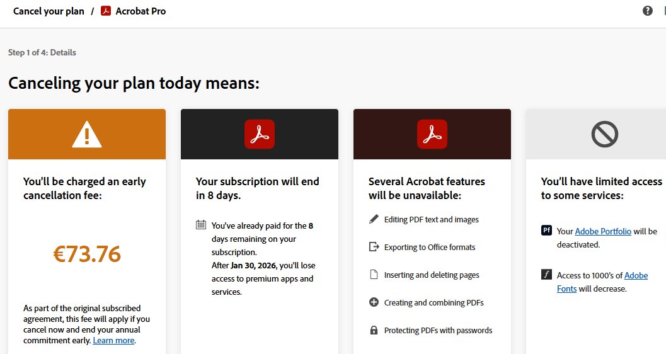Click the pencil icon for Editing PDF text
Image resolution: width=666 pixels, height=354 pixels.
[374, 219]
